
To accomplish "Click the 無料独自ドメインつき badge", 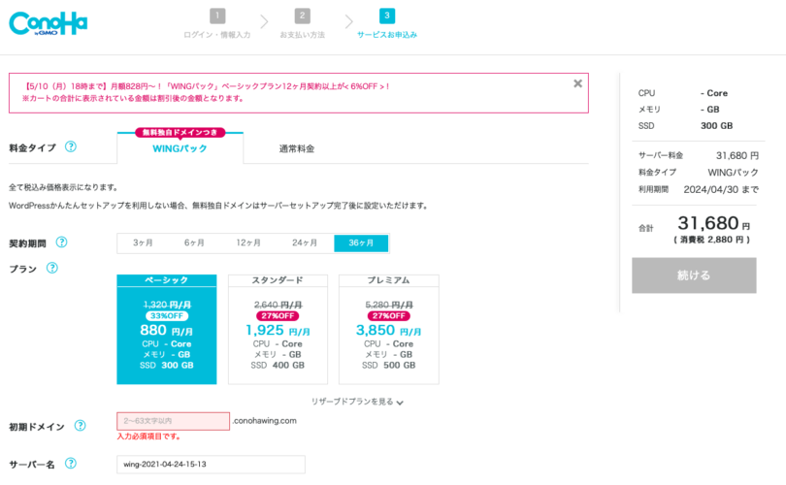I will pyautogui.click(x=180, y=132).
